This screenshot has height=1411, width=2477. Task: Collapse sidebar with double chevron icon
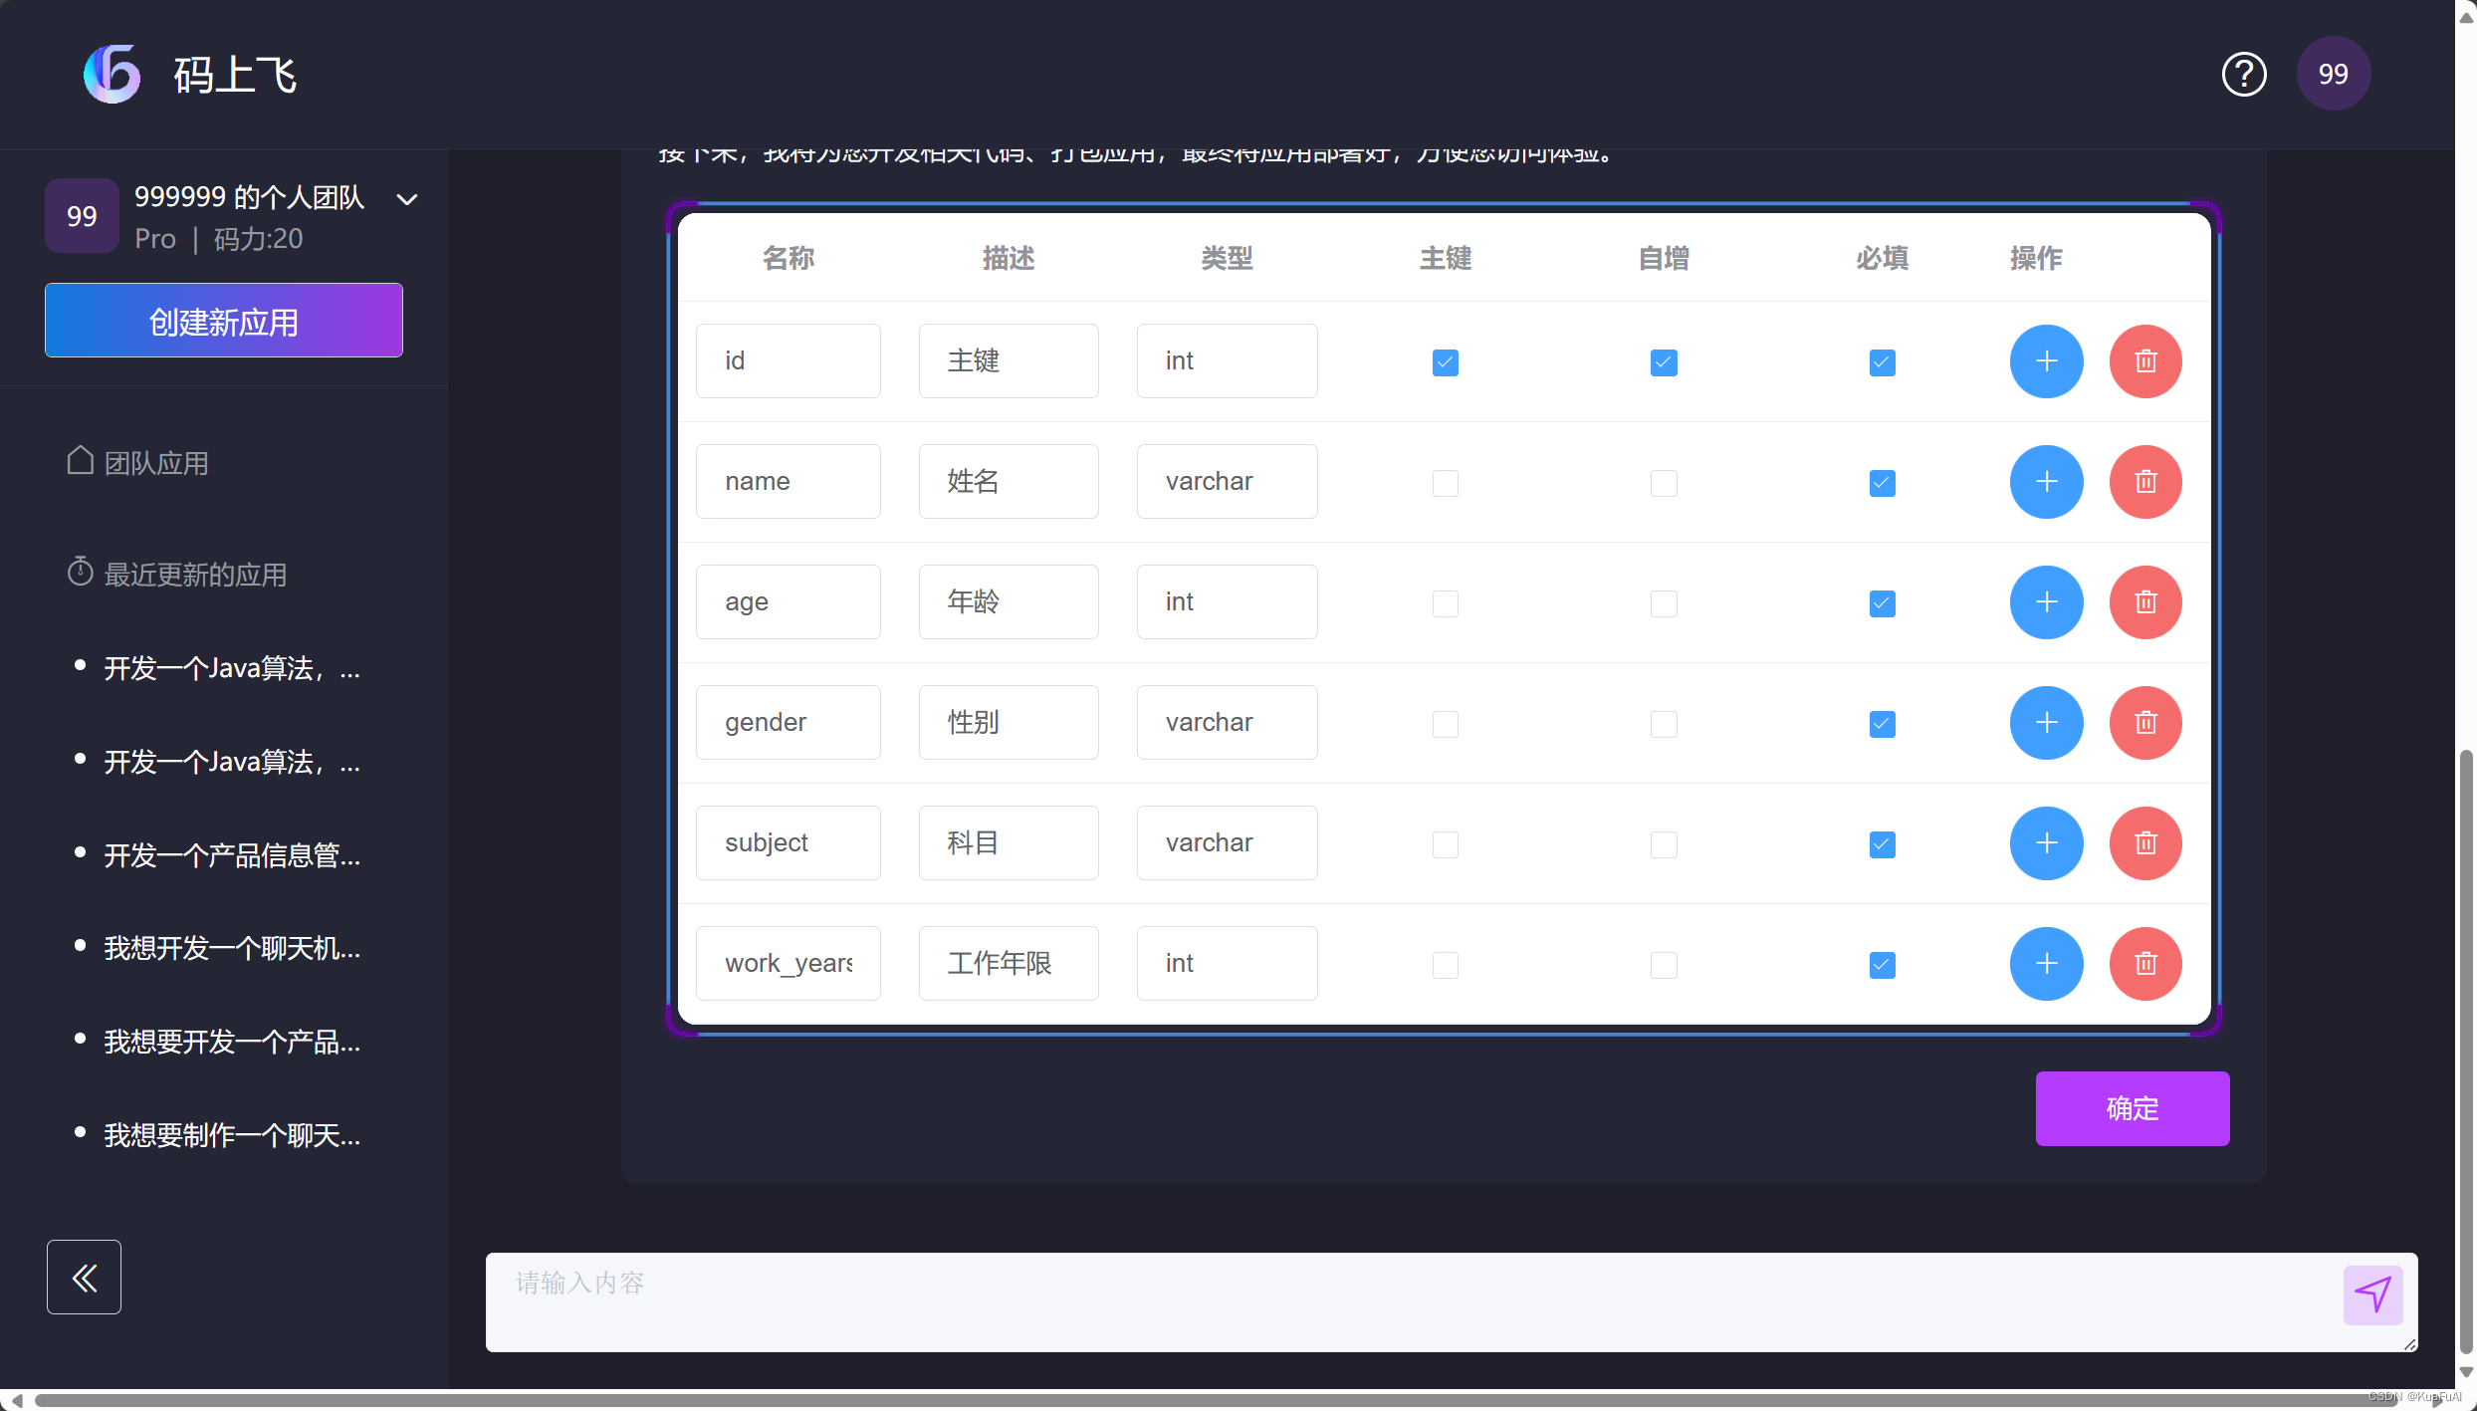click(x=84, y=1278)
